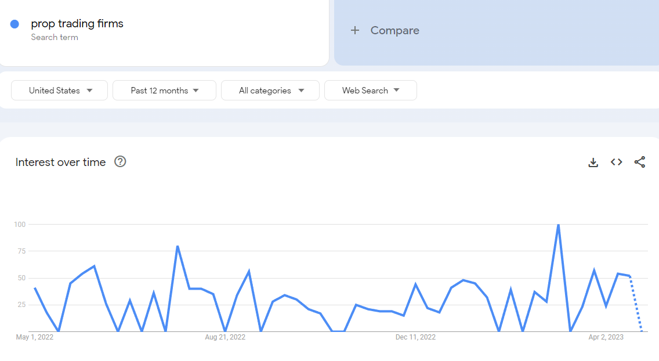Click the 50 y-axis label
Viewport: 659px width, 361px height.
pyautogui.click(x=21, y=278)
